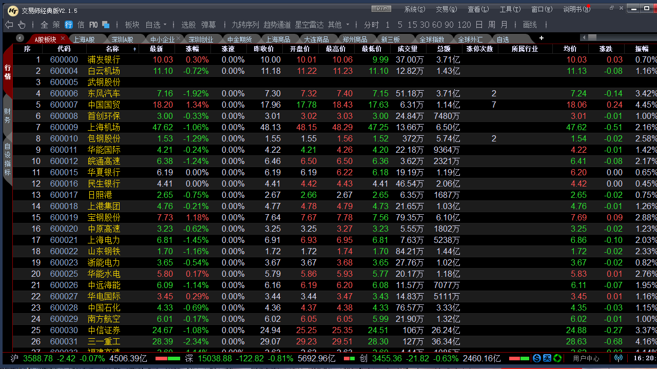Switch to 分时 intraday chart
657x369 pixels.
pyautogui.click(x=372, y=25)
